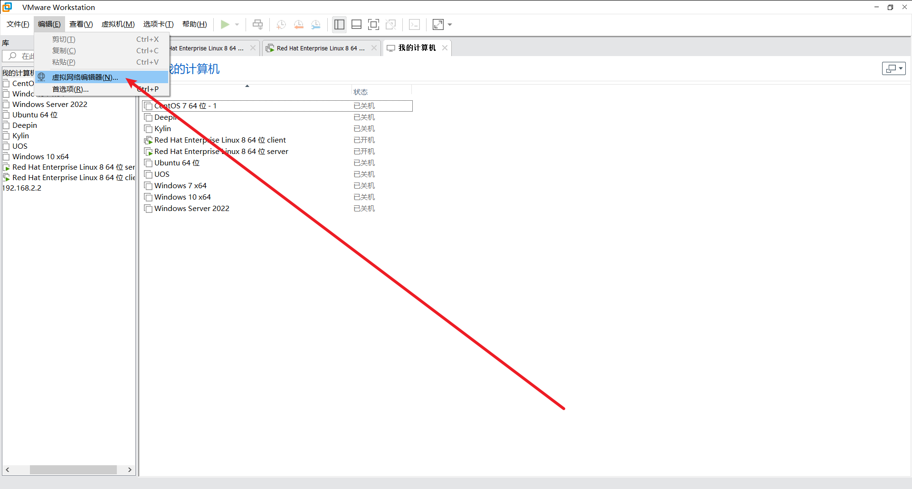Select Red Hat client VM in library tree
This screenshot has width=912, height=489.
pyautogui.click(x=74, y=178)
